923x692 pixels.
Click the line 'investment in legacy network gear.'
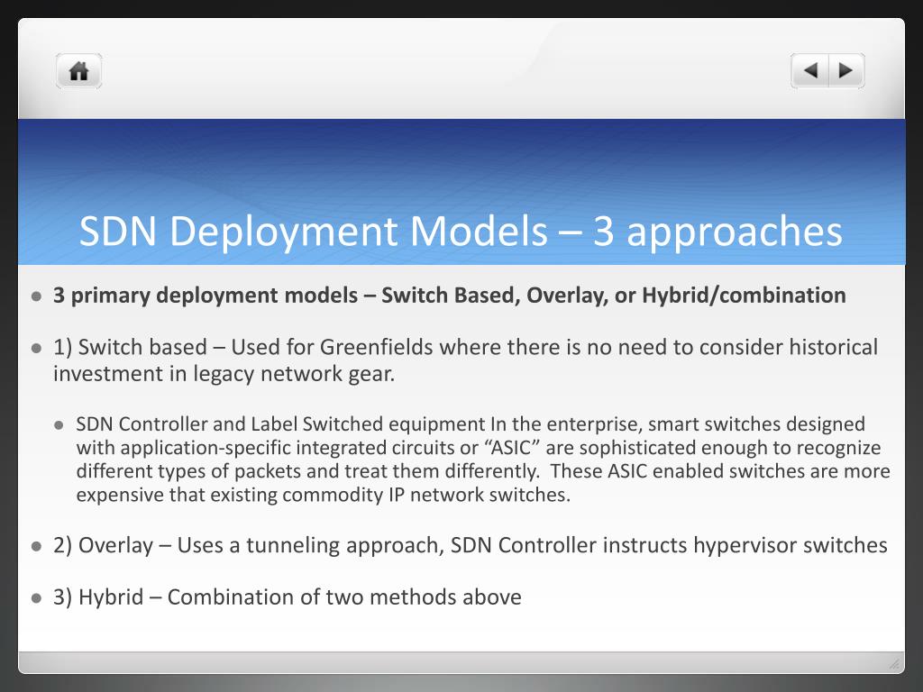[x=224, y=374]
